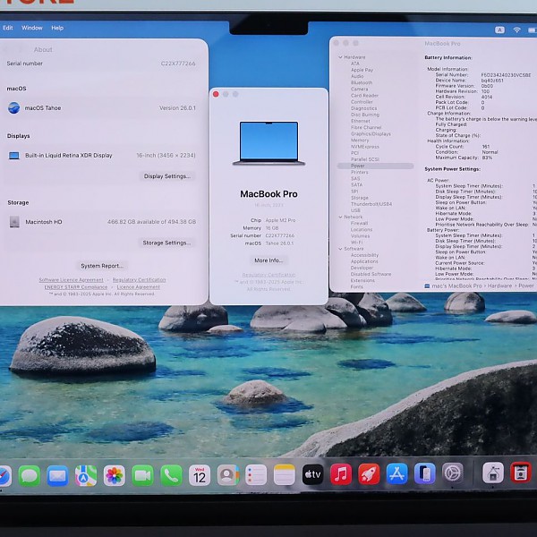Open the Notes app in dock
The height and width of the screenshot is (537, 537).
(x=285, y=475)
